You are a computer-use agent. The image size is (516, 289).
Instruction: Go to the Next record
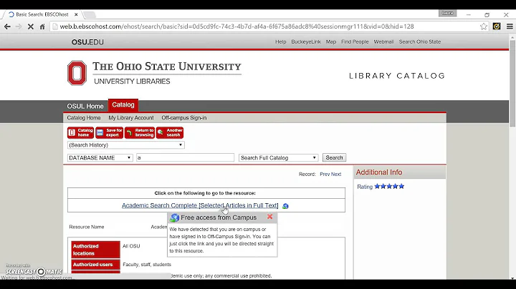tap(336, 174)
